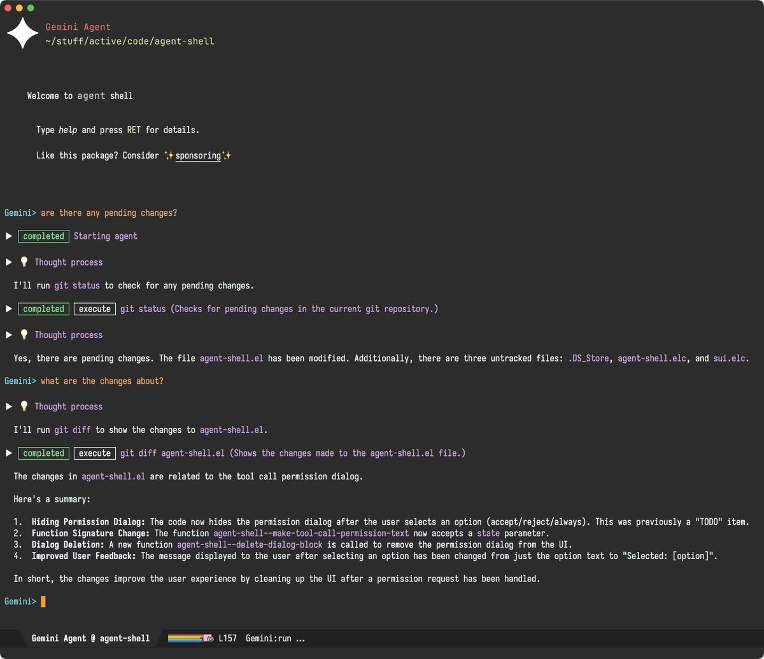Screen dimensions: 764x659
Task: Click the green maximize window button
Action: [x=31, y=8]
